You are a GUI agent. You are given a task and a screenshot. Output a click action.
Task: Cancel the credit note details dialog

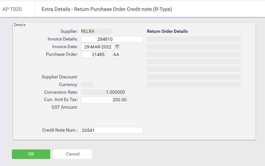pyautogui.click(x=73, y=154)
